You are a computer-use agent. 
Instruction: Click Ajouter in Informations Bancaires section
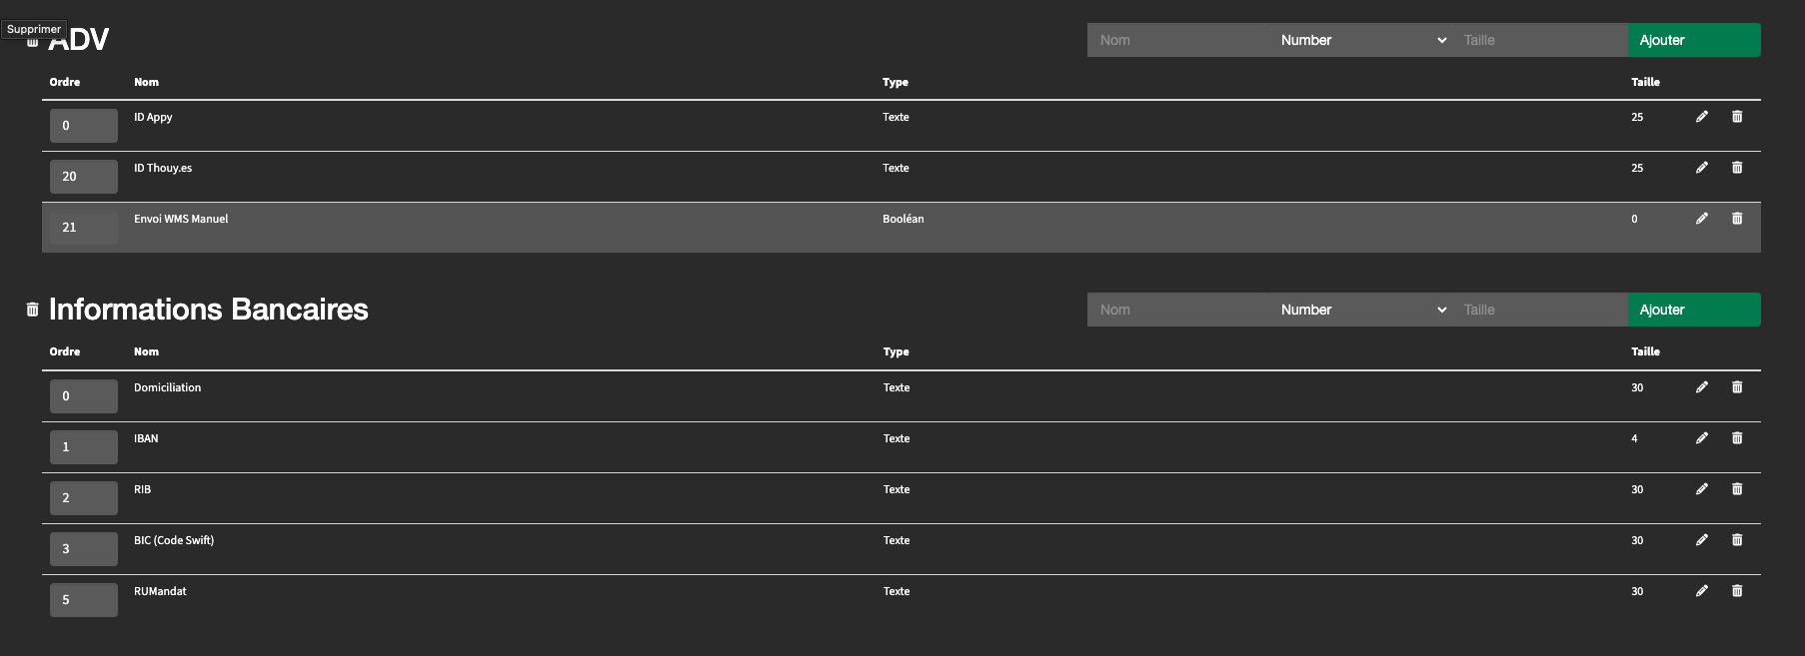pos(1694,310)
